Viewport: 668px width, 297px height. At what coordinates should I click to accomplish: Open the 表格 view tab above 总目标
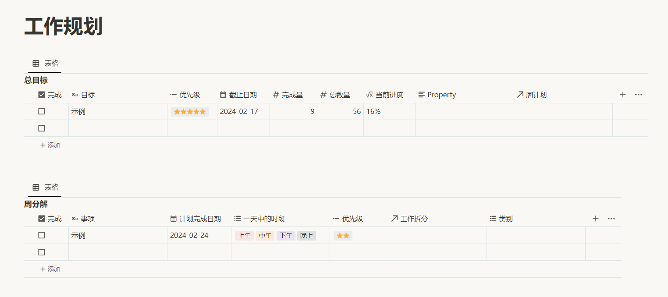45,64
